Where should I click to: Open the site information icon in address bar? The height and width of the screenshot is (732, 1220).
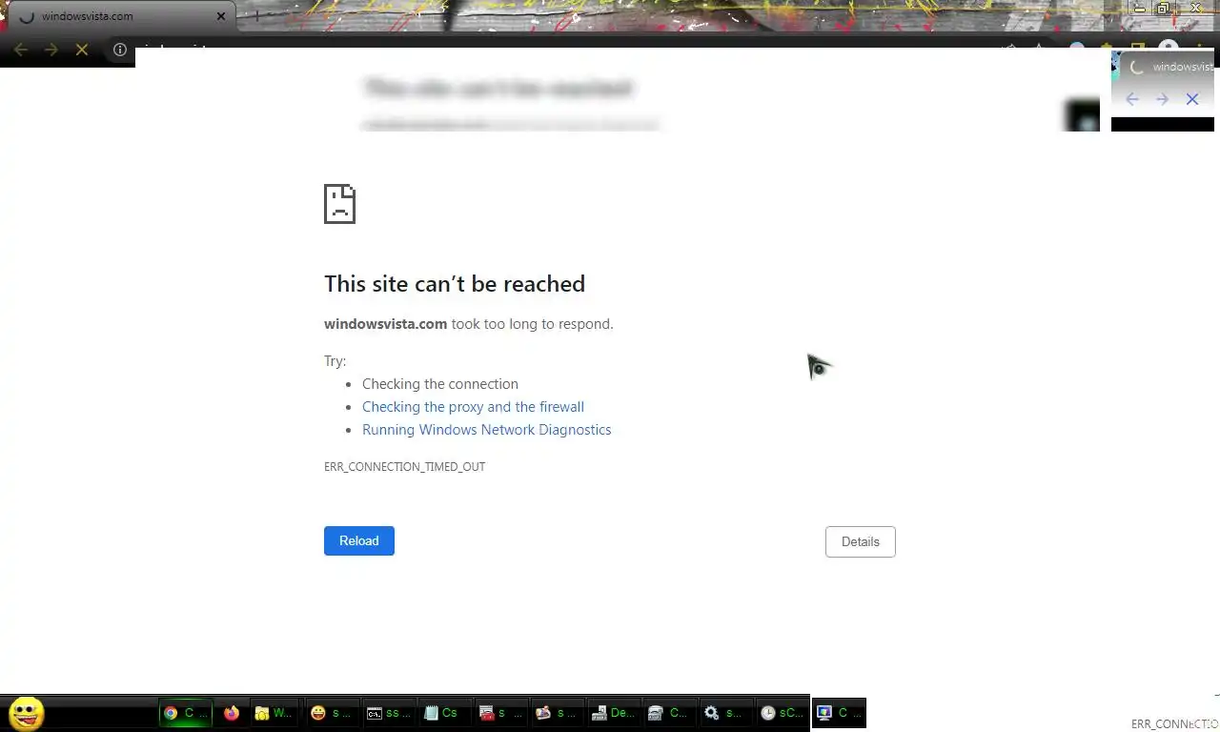pyautogui.click(x=120, y=50)
